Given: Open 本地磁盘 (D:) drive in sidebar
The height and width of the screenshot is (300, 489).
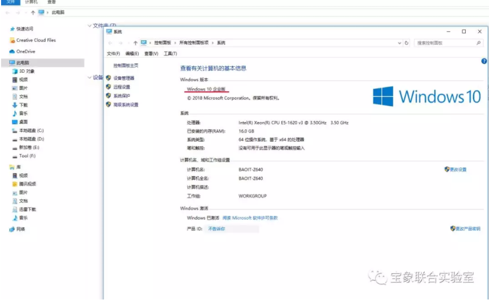Looking at the screenshot, I should [31, 139].
